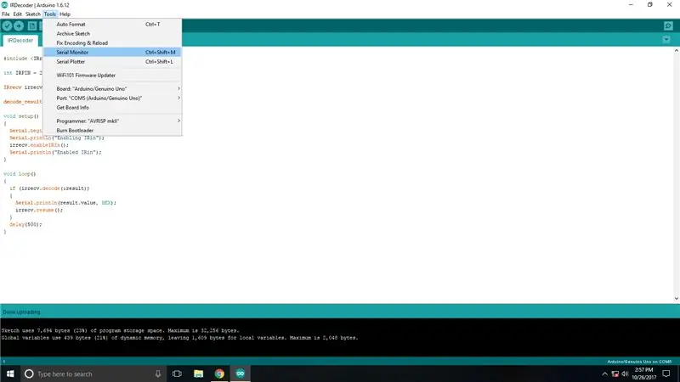Open Google Chrome from taskbar
Image resolution: width=680 pixels, height=382 pixels.
pyautogui.click(x=219, y=374)
